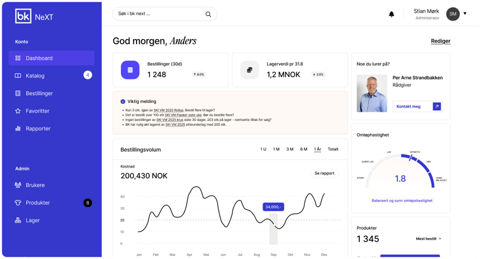Select the Totalt time range

click(x=333, y=149)
